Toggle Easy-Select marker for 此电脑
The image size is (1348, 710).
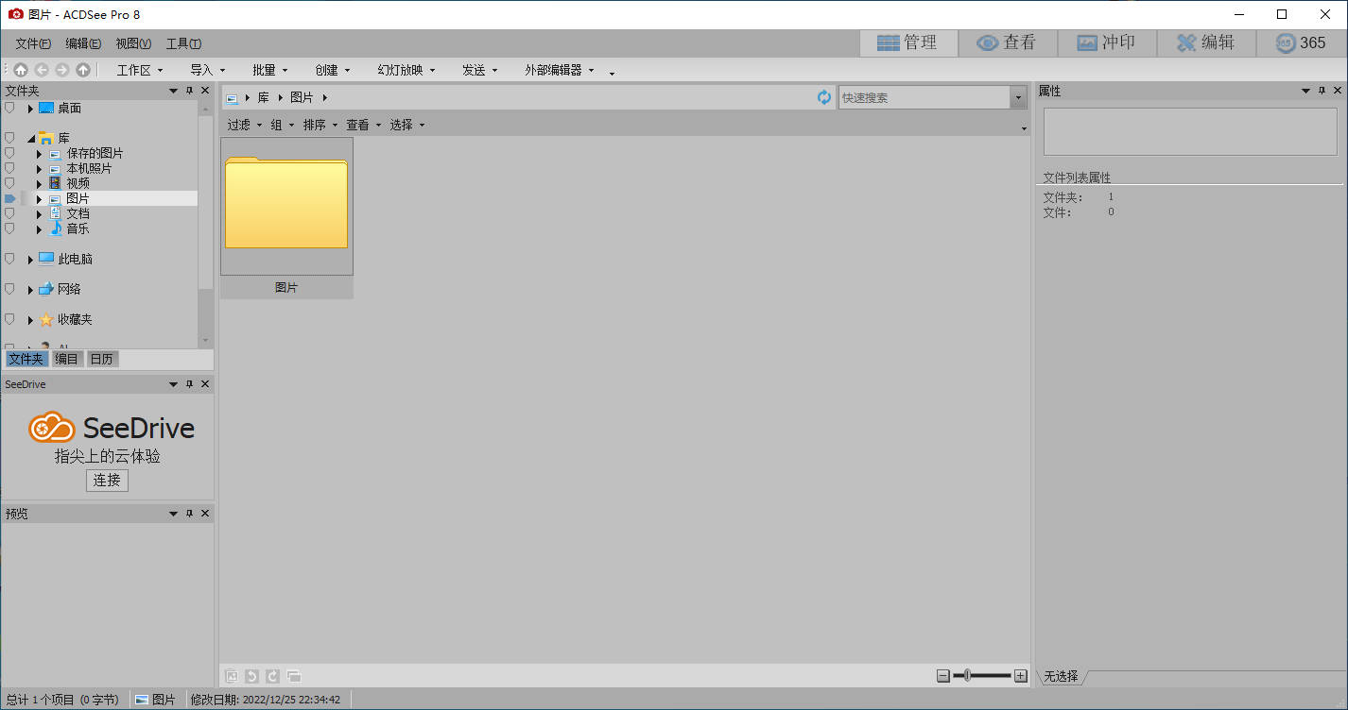click(9, 259)
